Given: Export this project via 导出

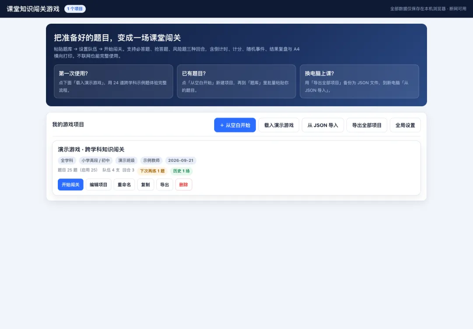Looking at the screenshot, I should click(164, 185).
